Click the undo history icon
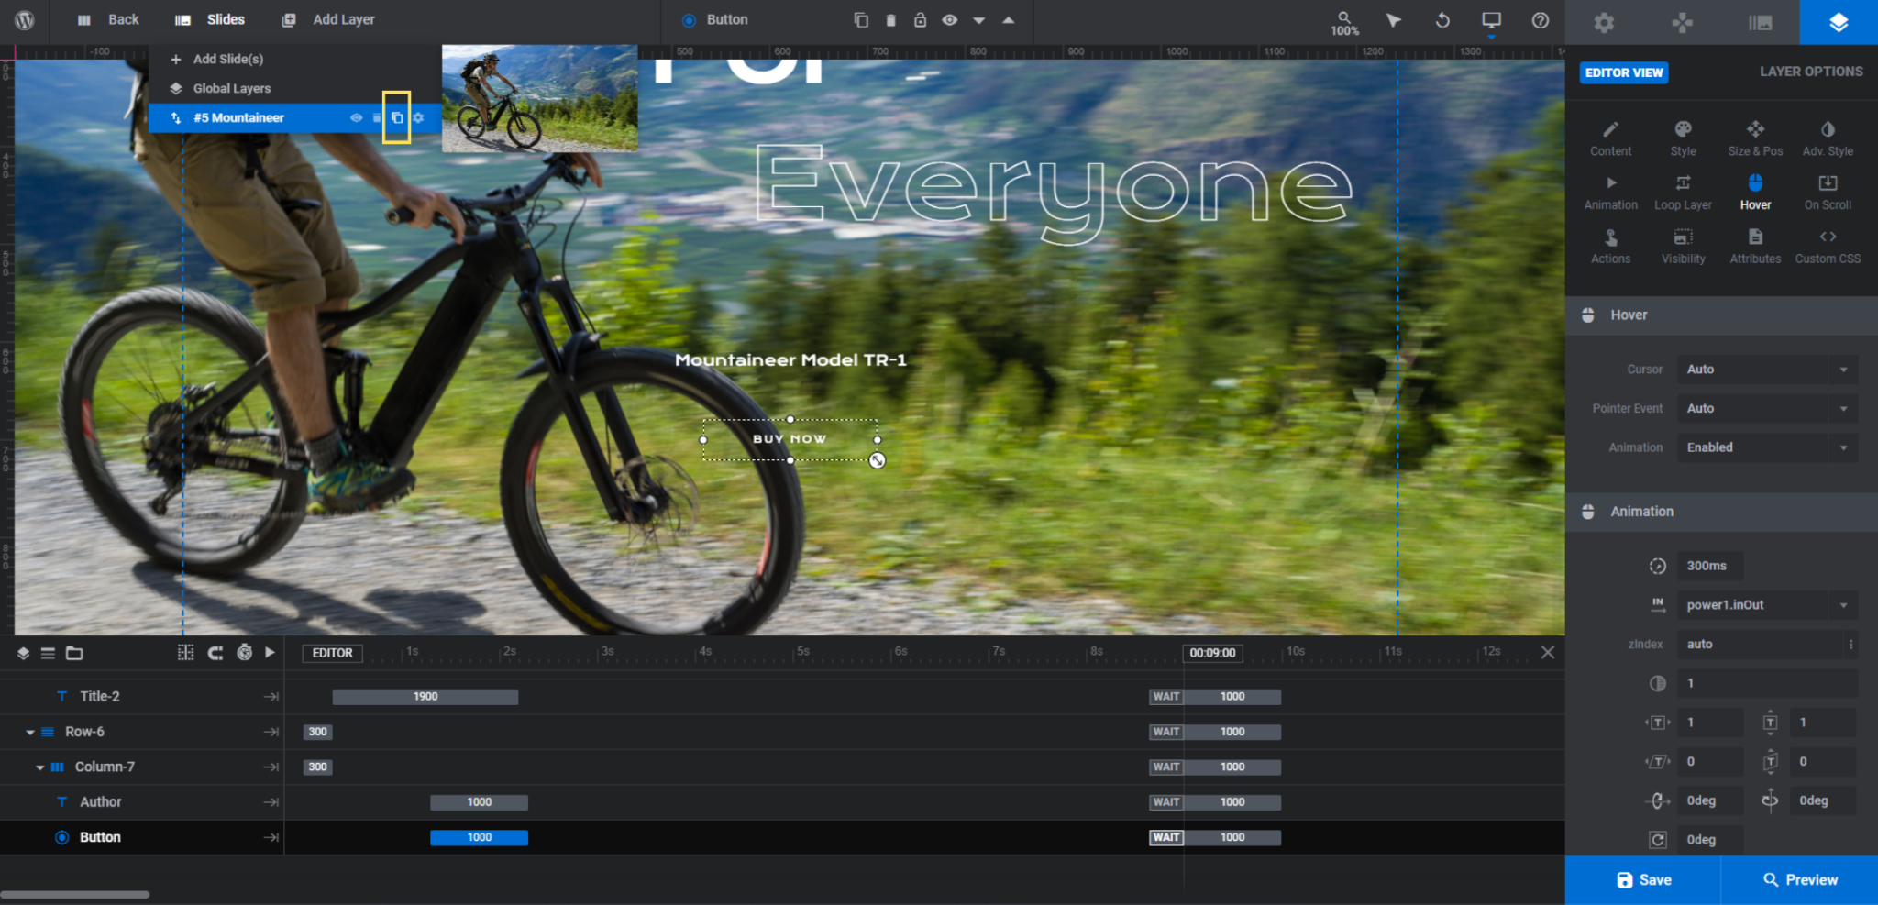1878x905 pixels. (x=1442, y=19)
